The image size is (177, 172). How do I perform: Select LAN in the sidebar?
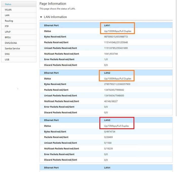19,15
